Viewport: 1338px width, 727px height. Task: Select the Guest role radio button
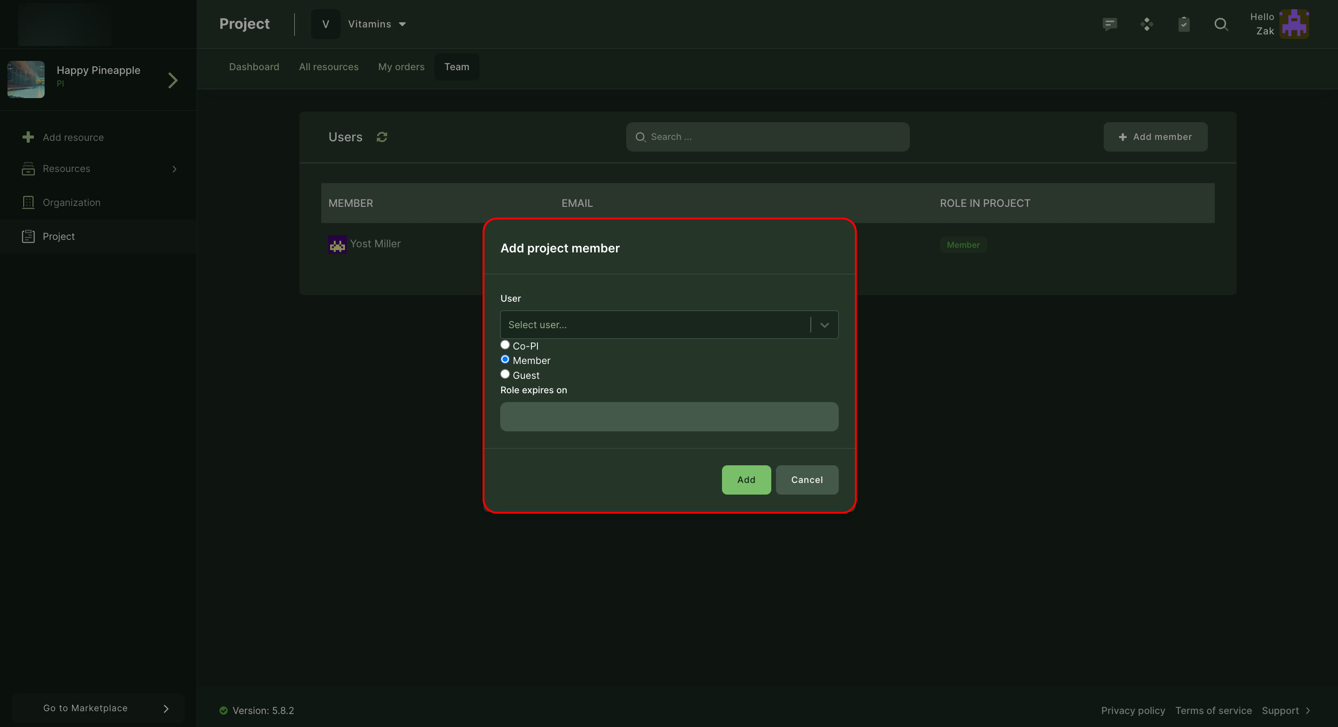[505, 374]
